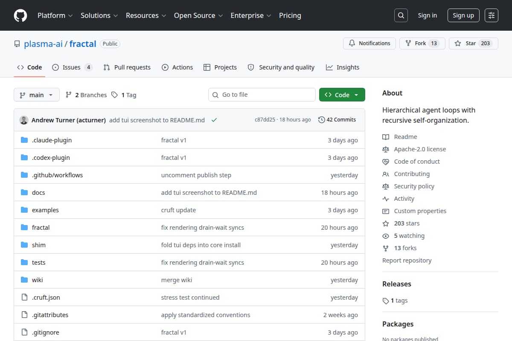Expand the Enterprise menu
This screenshot has height=341, width=512.
tap(251, 15)
